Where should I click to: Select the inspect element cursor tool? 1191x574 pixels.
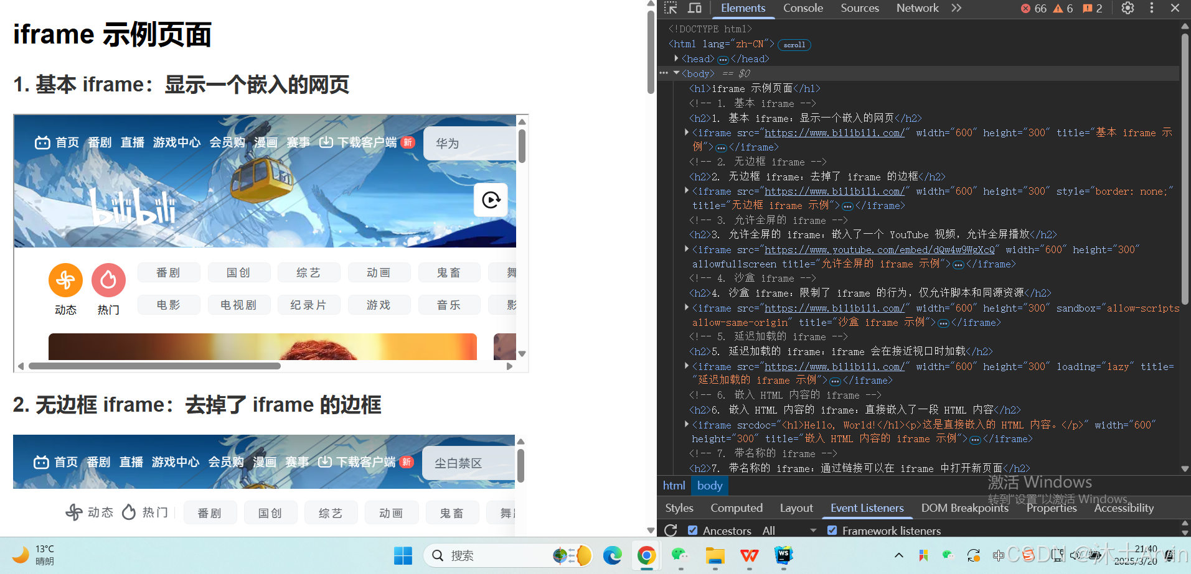click(x=671, y=9)
